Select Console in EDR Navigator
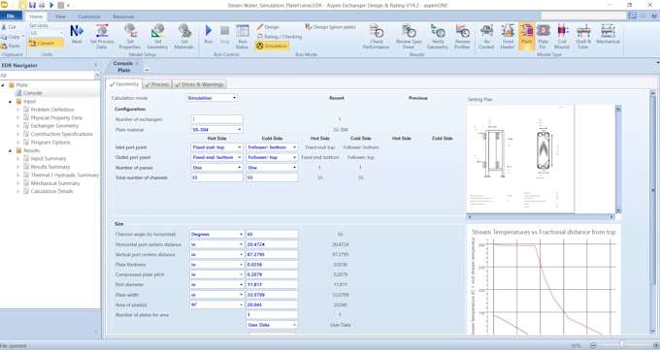The height and width of the screenshot is (350, 660). [x=32, y=93]
